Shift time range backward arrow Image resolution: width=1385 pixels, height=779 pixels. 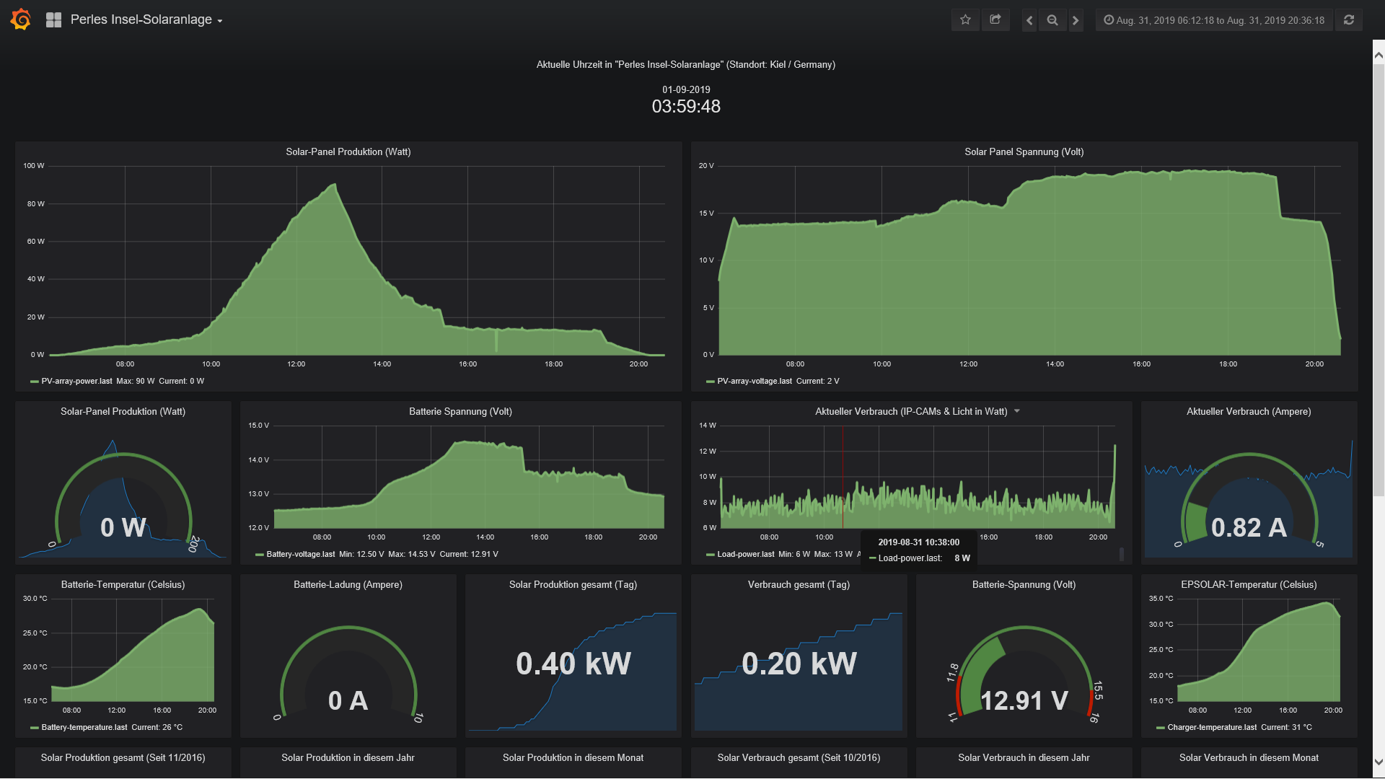1029,20
